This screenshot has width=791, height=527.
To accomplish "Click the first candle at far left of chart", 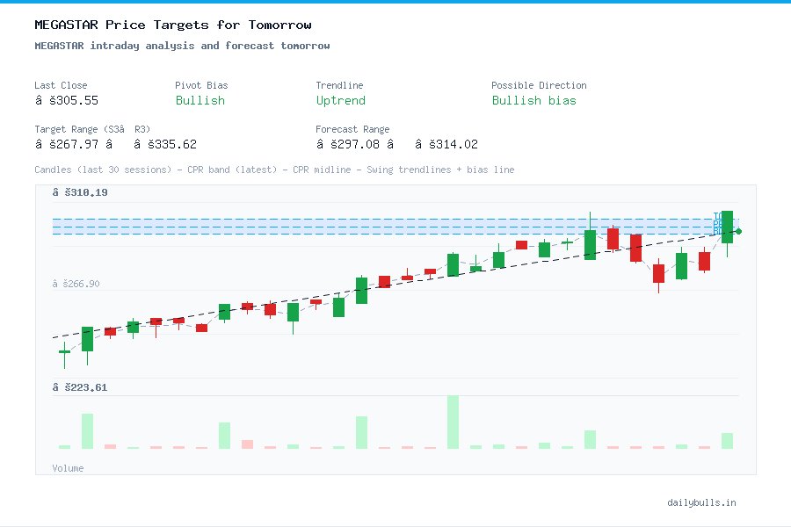I will [65, 353].
